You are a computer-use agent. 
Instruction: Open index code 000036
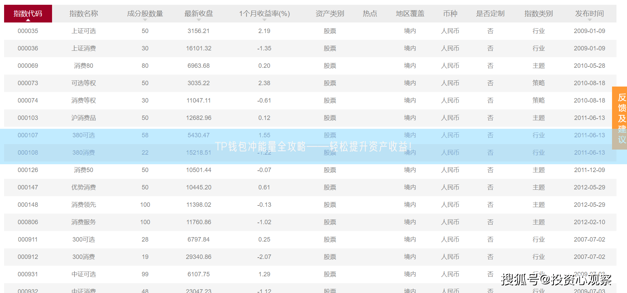coord(28,48)
